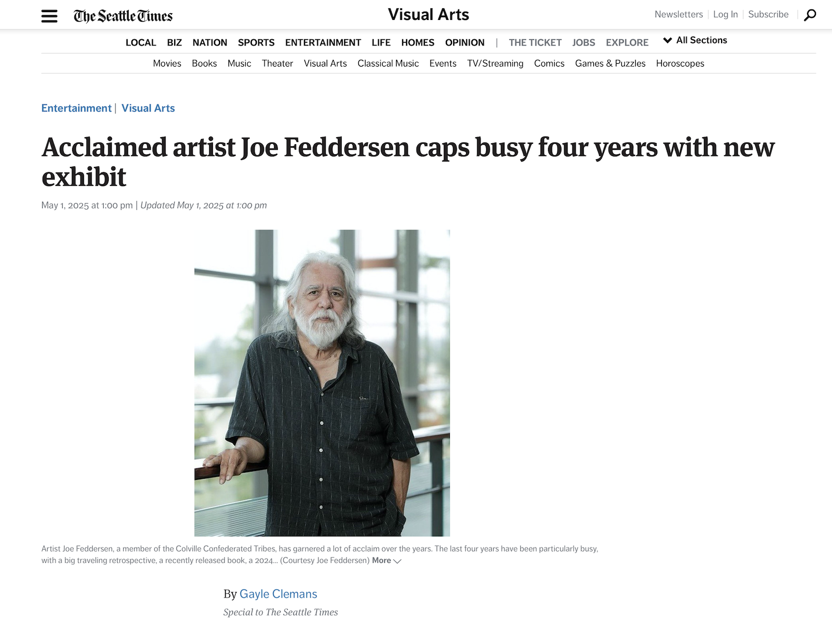Click The Seattle Times logo
Viewport: 832px width, 638px height.
point(123,16)
